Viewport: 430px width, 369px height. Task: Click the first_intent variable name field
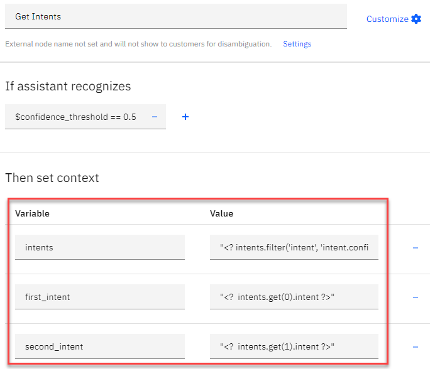[x=100, y=297]
